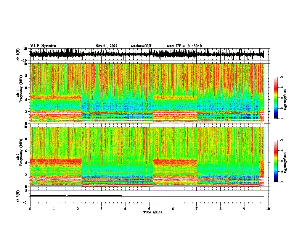Click time axis tick label 9
This screenshot has height=234, width=302.
click(244, 209)
